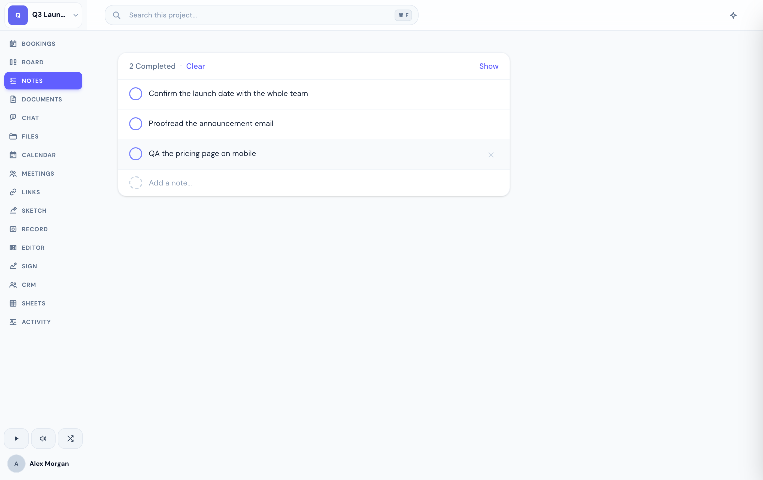Open Chat using the speech bubble icon

pos(13,118)
